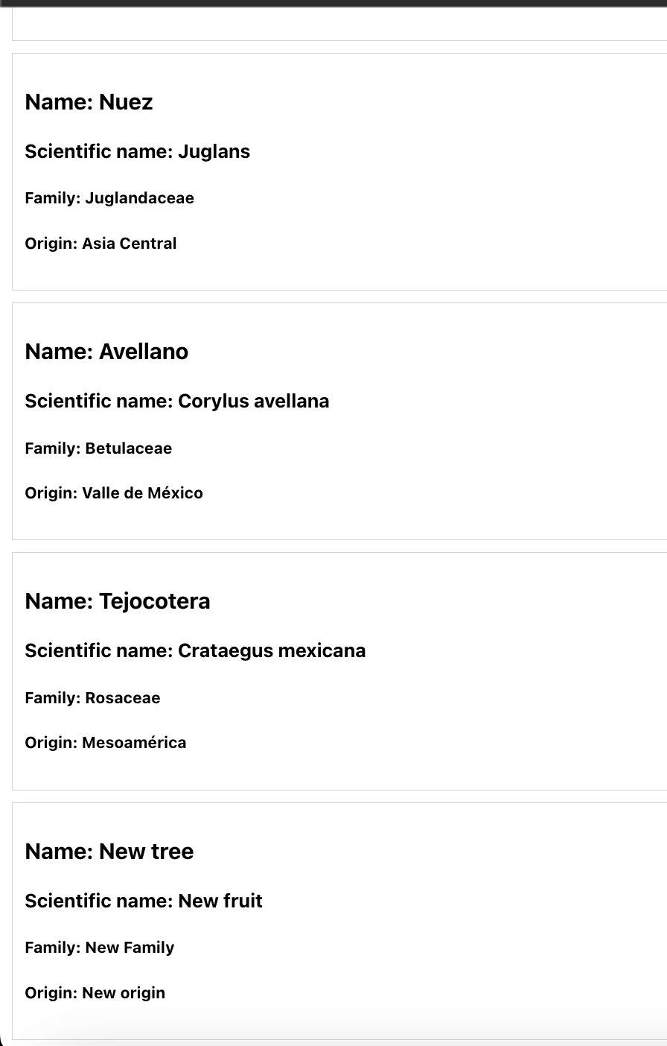Select 'Scientific name: New fruit' text
This screenshot has width=667, height=1046.
coord(143,901)
